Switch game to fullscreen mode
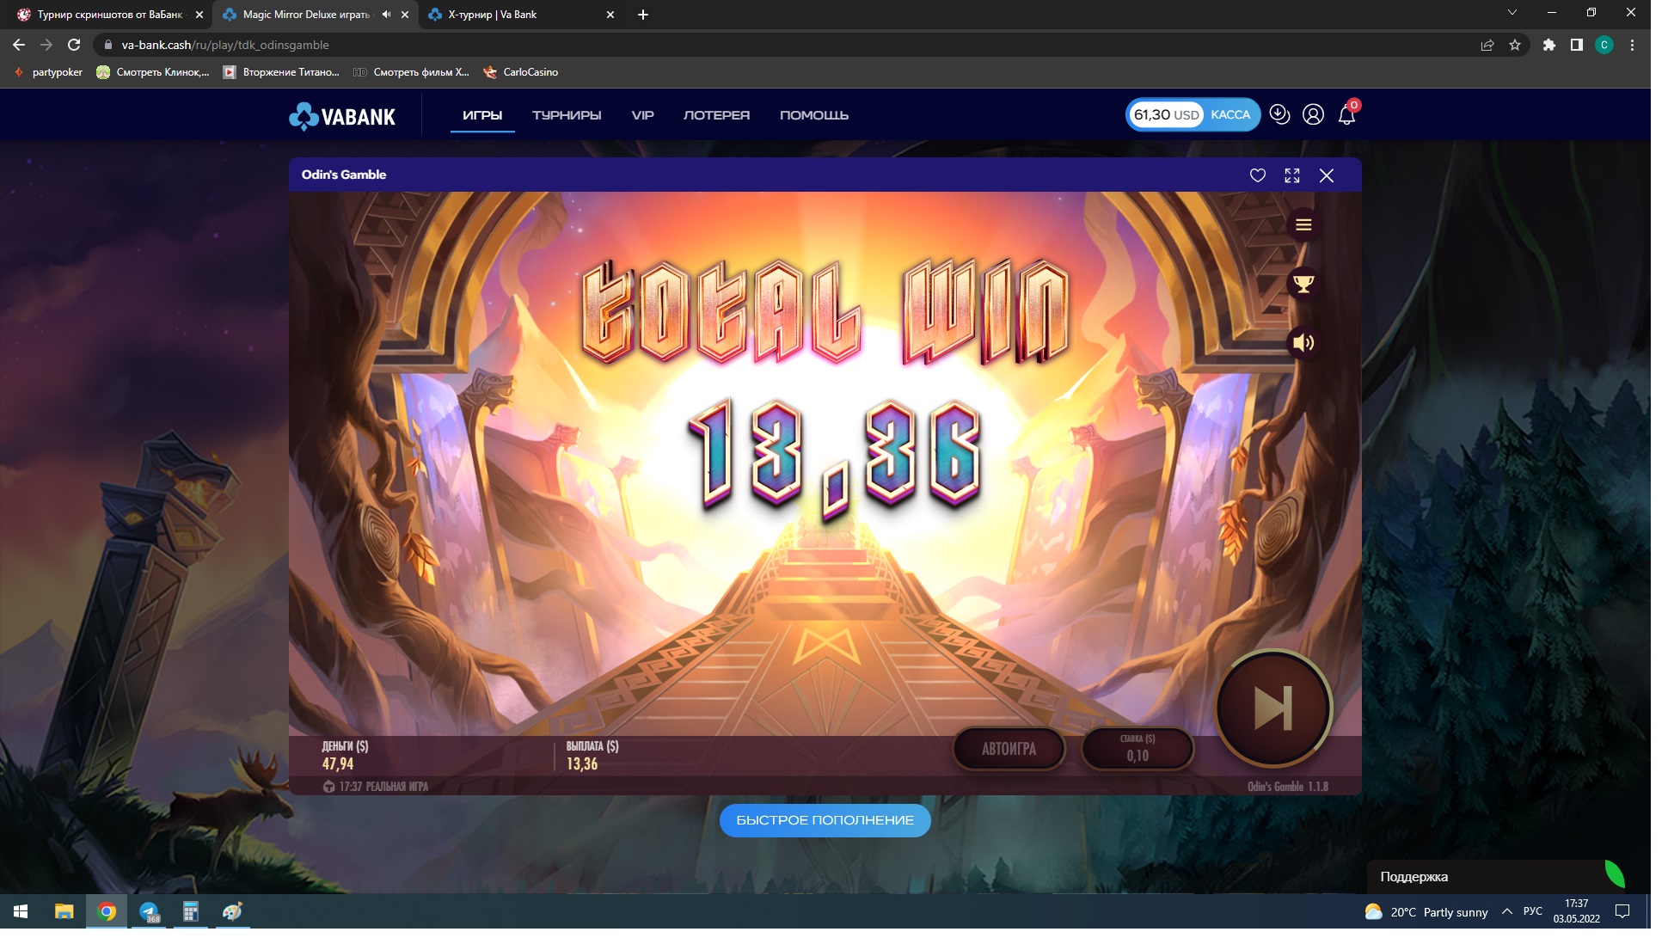 coord(1291,175)
